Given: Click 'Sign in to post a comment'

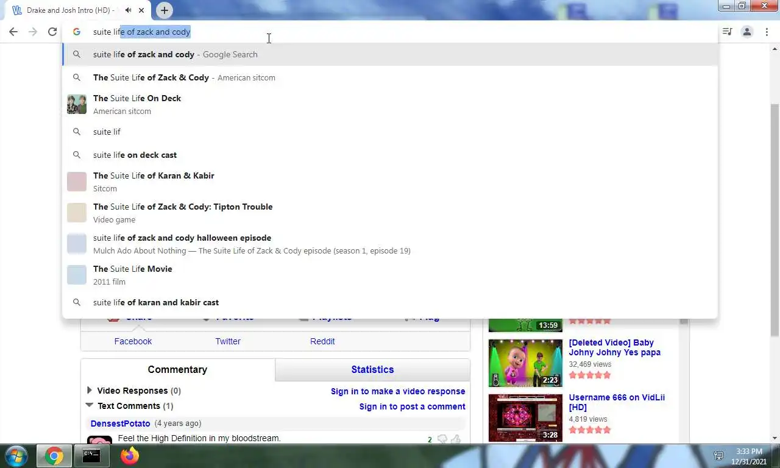Looking at the screenshot, I should click(x=412, y=406).
